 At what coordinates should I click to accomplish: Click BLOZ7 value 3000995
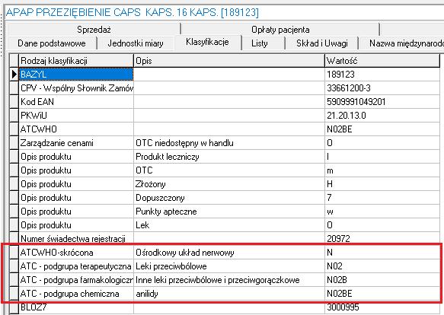click(382, 307)
